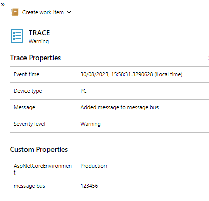209x201 pixels.
Task: Click the message bus value 123456
Action: 89,186
